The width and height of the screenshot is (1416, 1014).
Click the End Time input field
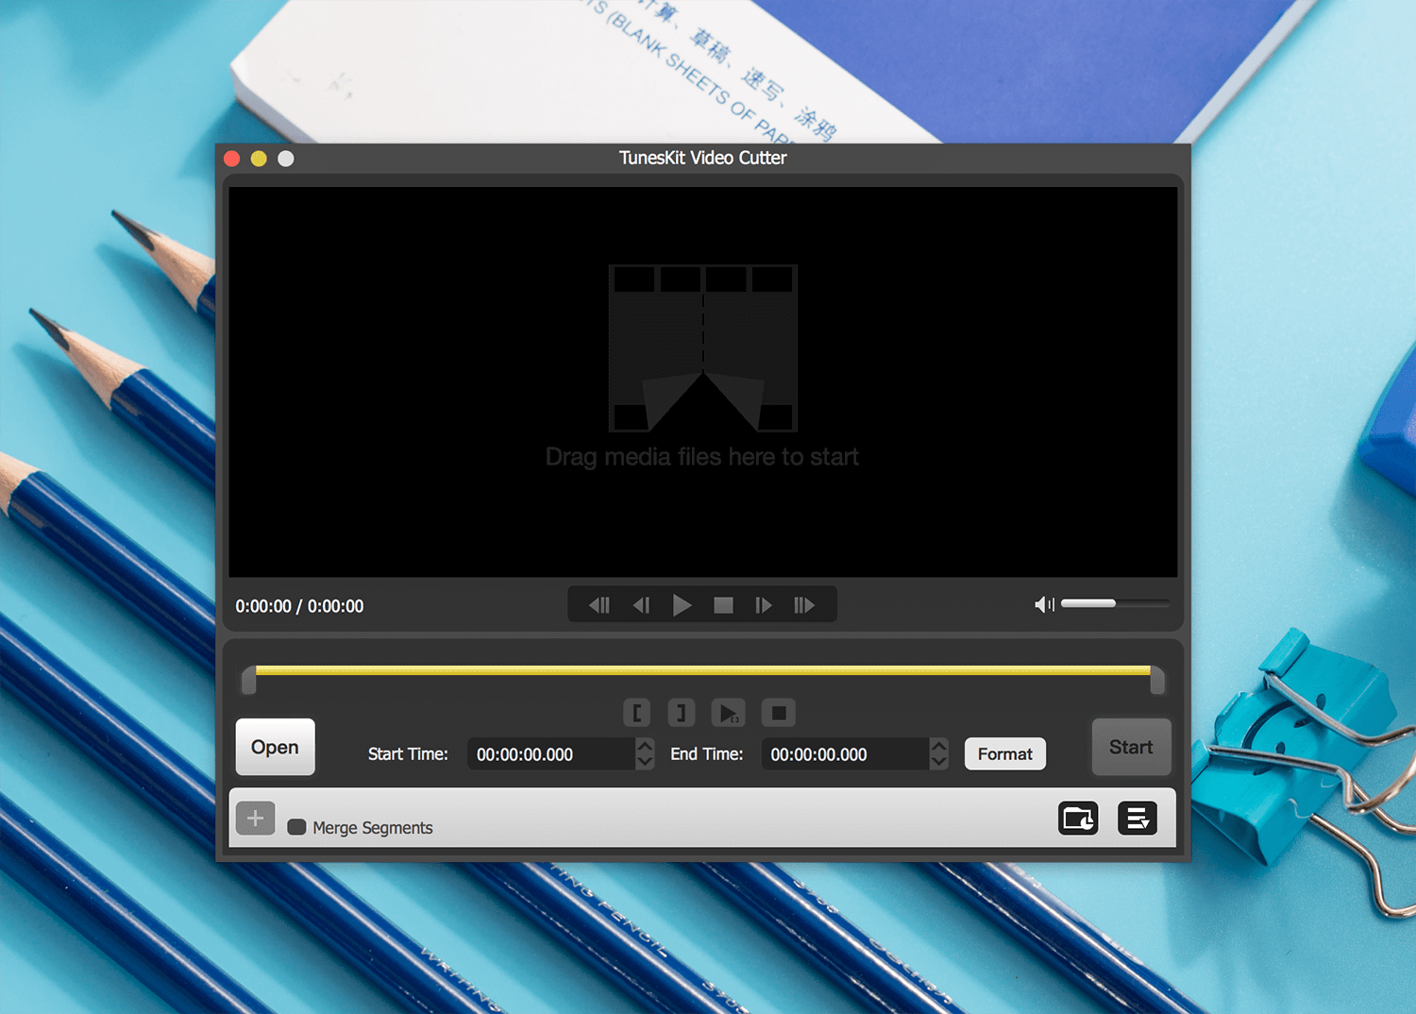click(845, 754)
